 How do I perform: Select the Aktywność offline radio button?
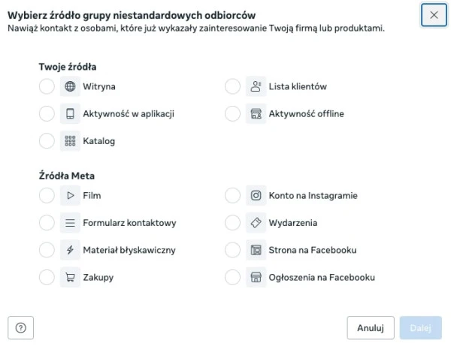(232, 114)
